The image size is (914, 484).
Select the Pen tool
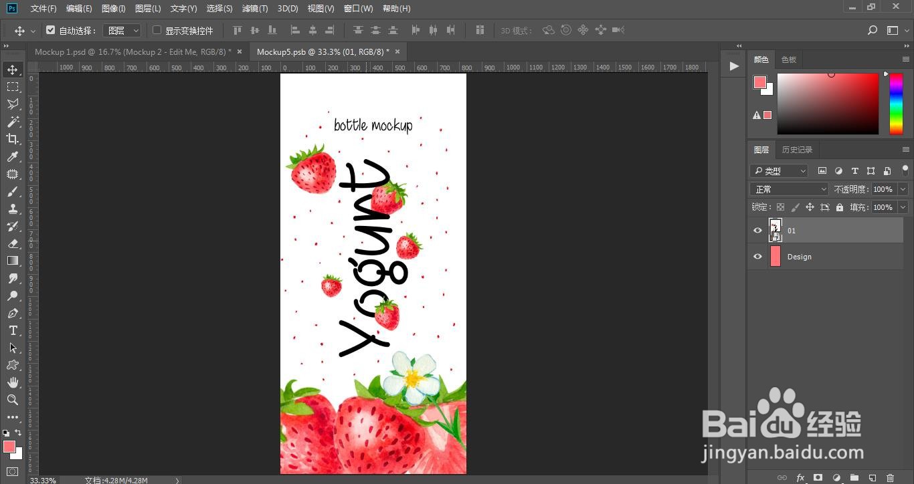click(13, 313)
